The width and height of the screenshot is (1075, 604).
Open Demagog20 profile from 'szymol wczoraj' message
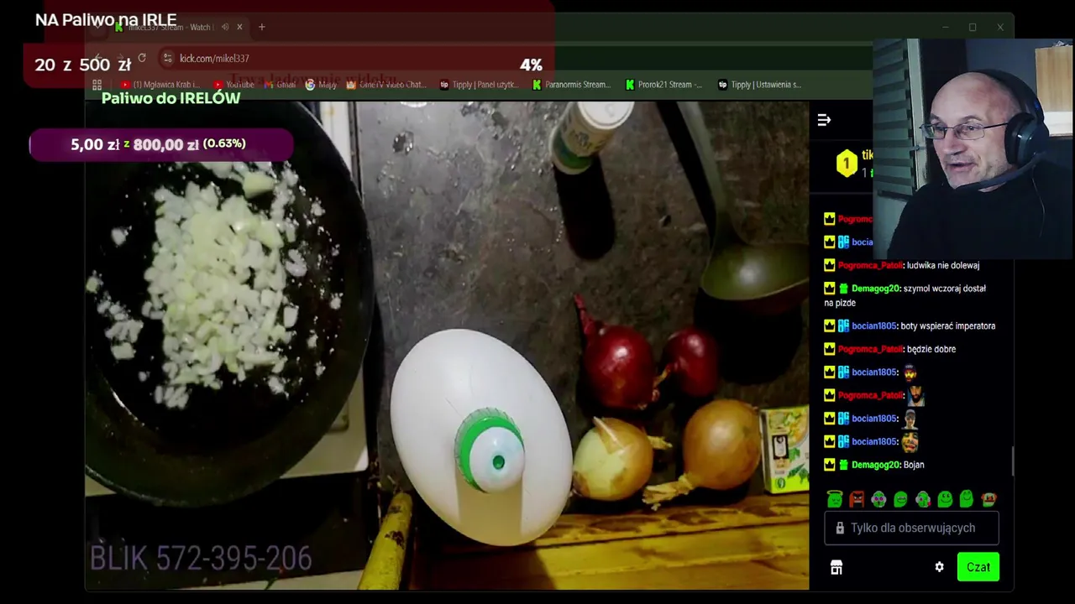click(x=875, y=289)
